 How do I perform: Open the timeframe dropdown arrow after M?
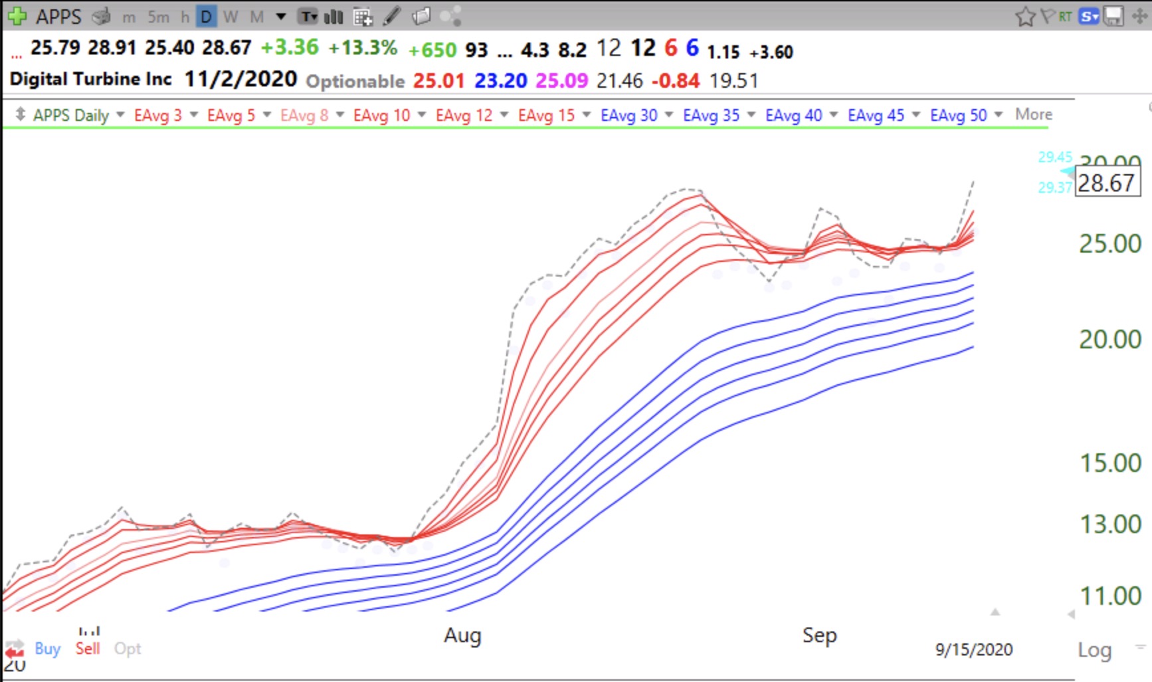281,17
